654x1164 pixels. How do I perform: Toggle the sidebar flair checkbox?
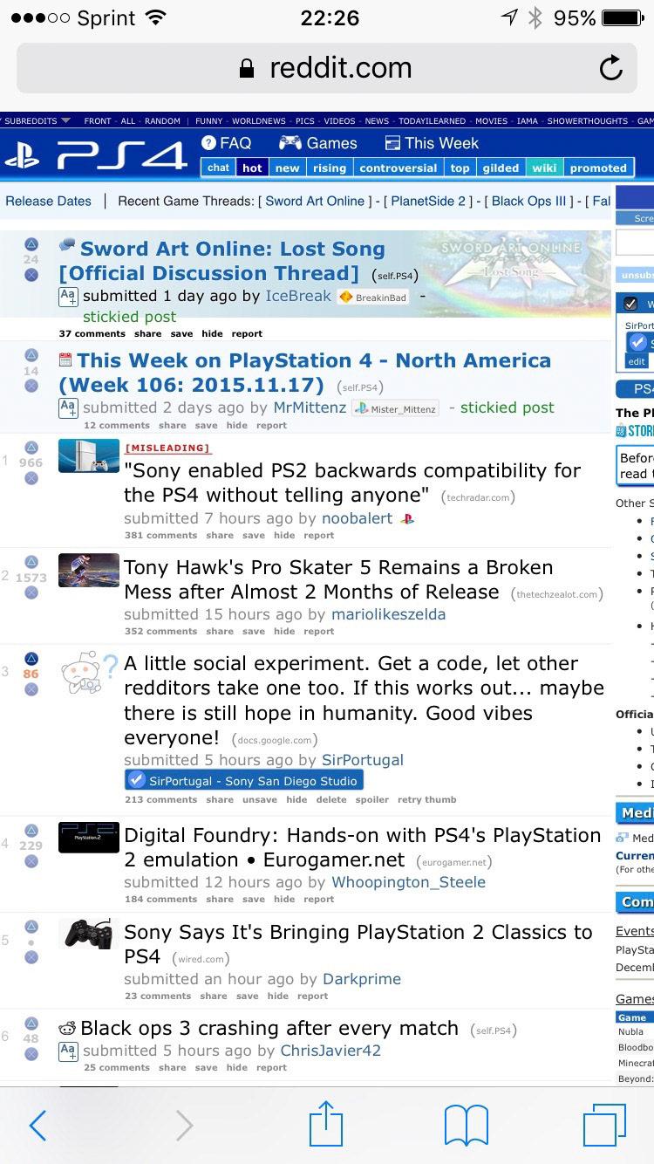631,304
